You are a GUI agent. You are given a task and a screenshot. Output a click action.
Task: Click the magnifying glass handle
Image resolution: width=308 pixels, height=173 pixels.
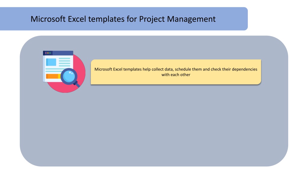point(77,84)
